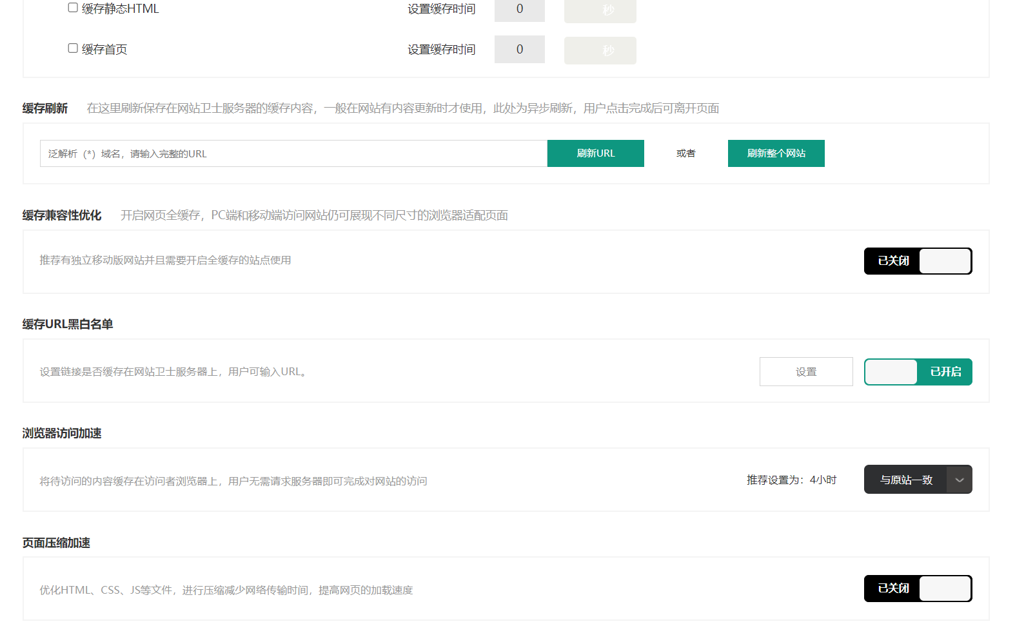Open the 秒 unit selector for 缓存首页
Image resolution: width=1035 pixels, height=624 pixels.
tap(600, 50)
